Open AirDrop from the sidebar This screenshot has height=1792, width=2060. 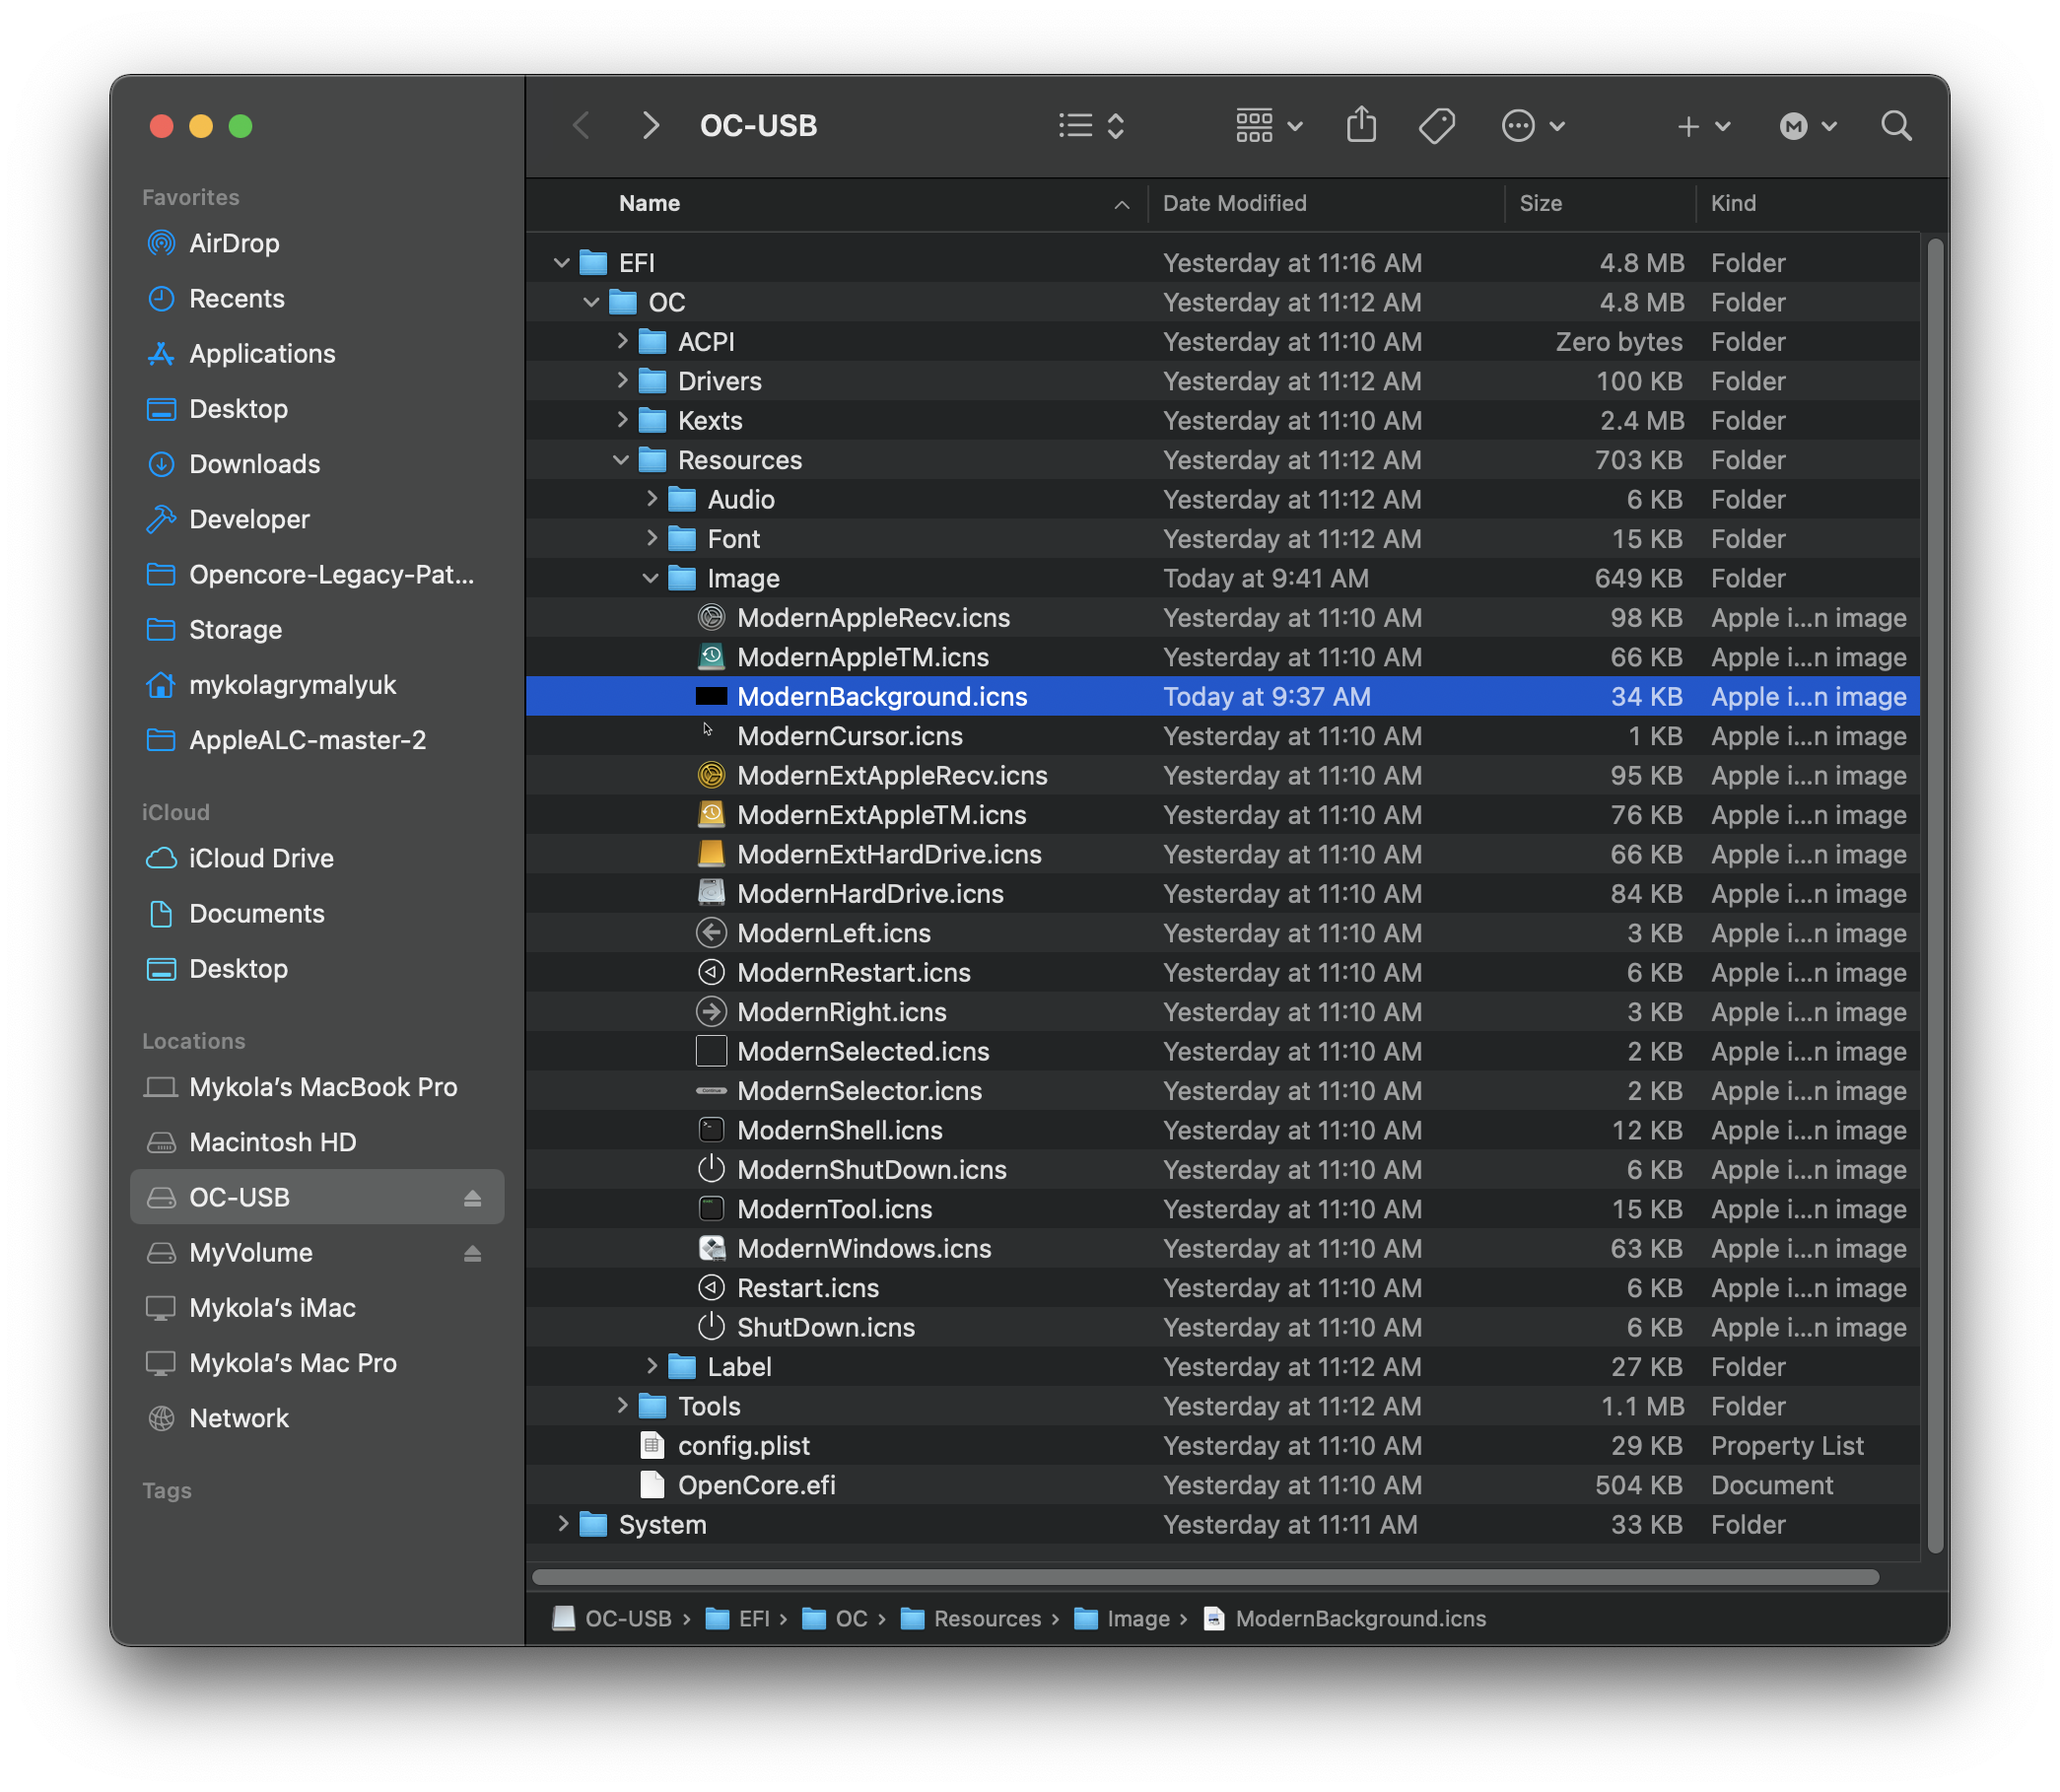tap(233, 243)
